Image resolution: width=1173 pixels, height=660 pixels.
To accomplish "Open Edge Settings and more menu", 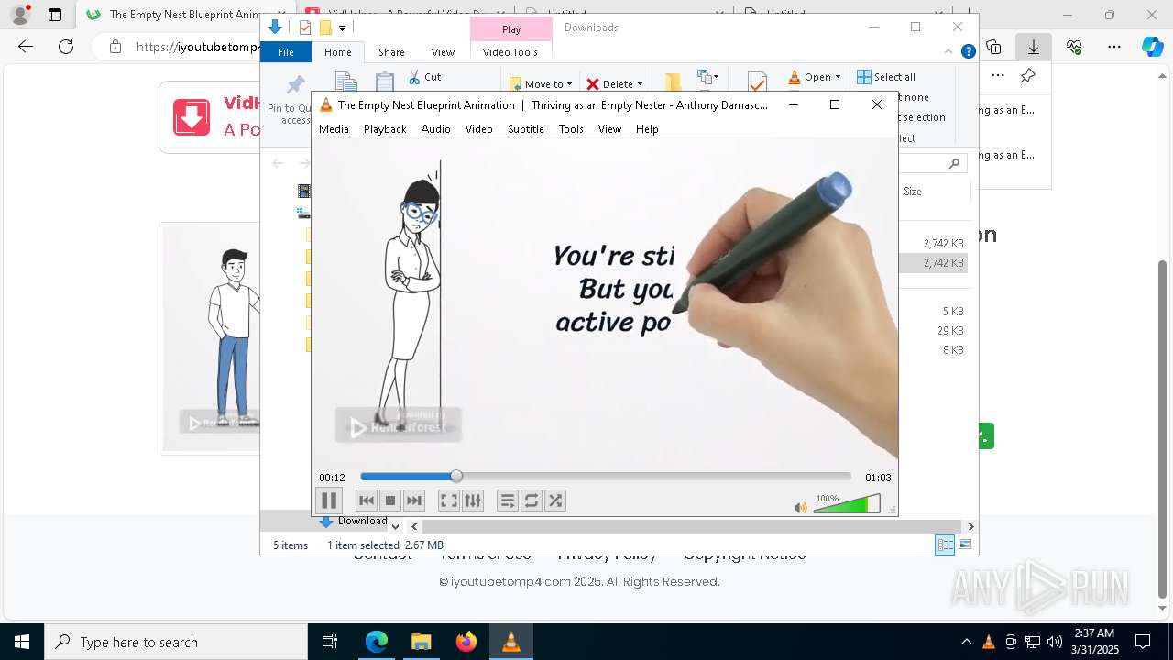I will click(x=1114, y=47).
